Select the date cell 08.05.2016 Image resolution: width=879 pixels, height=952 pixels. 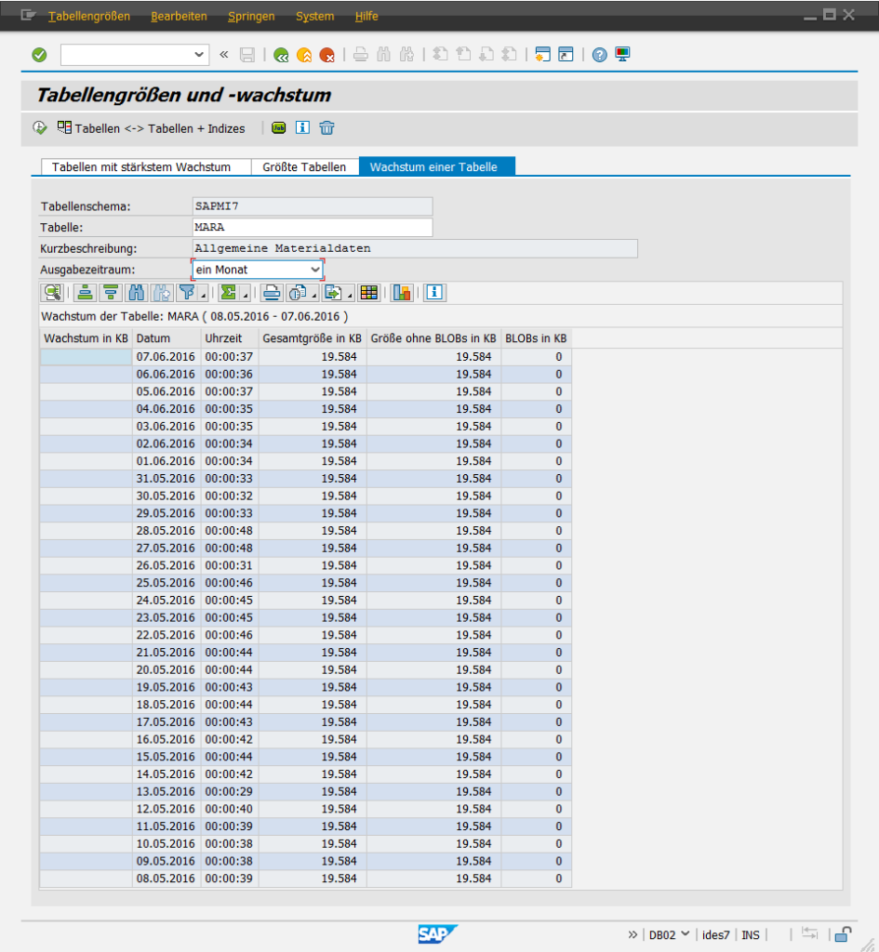[166, 879]
